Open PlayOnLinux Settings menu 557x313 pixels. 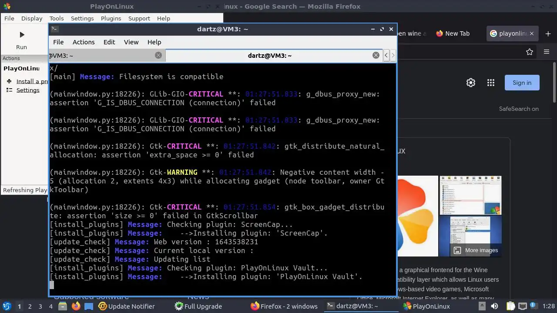(82, 18)
